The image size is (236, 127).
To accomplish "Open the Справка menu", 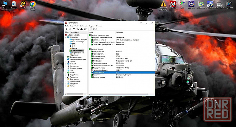I will [99, 26].
